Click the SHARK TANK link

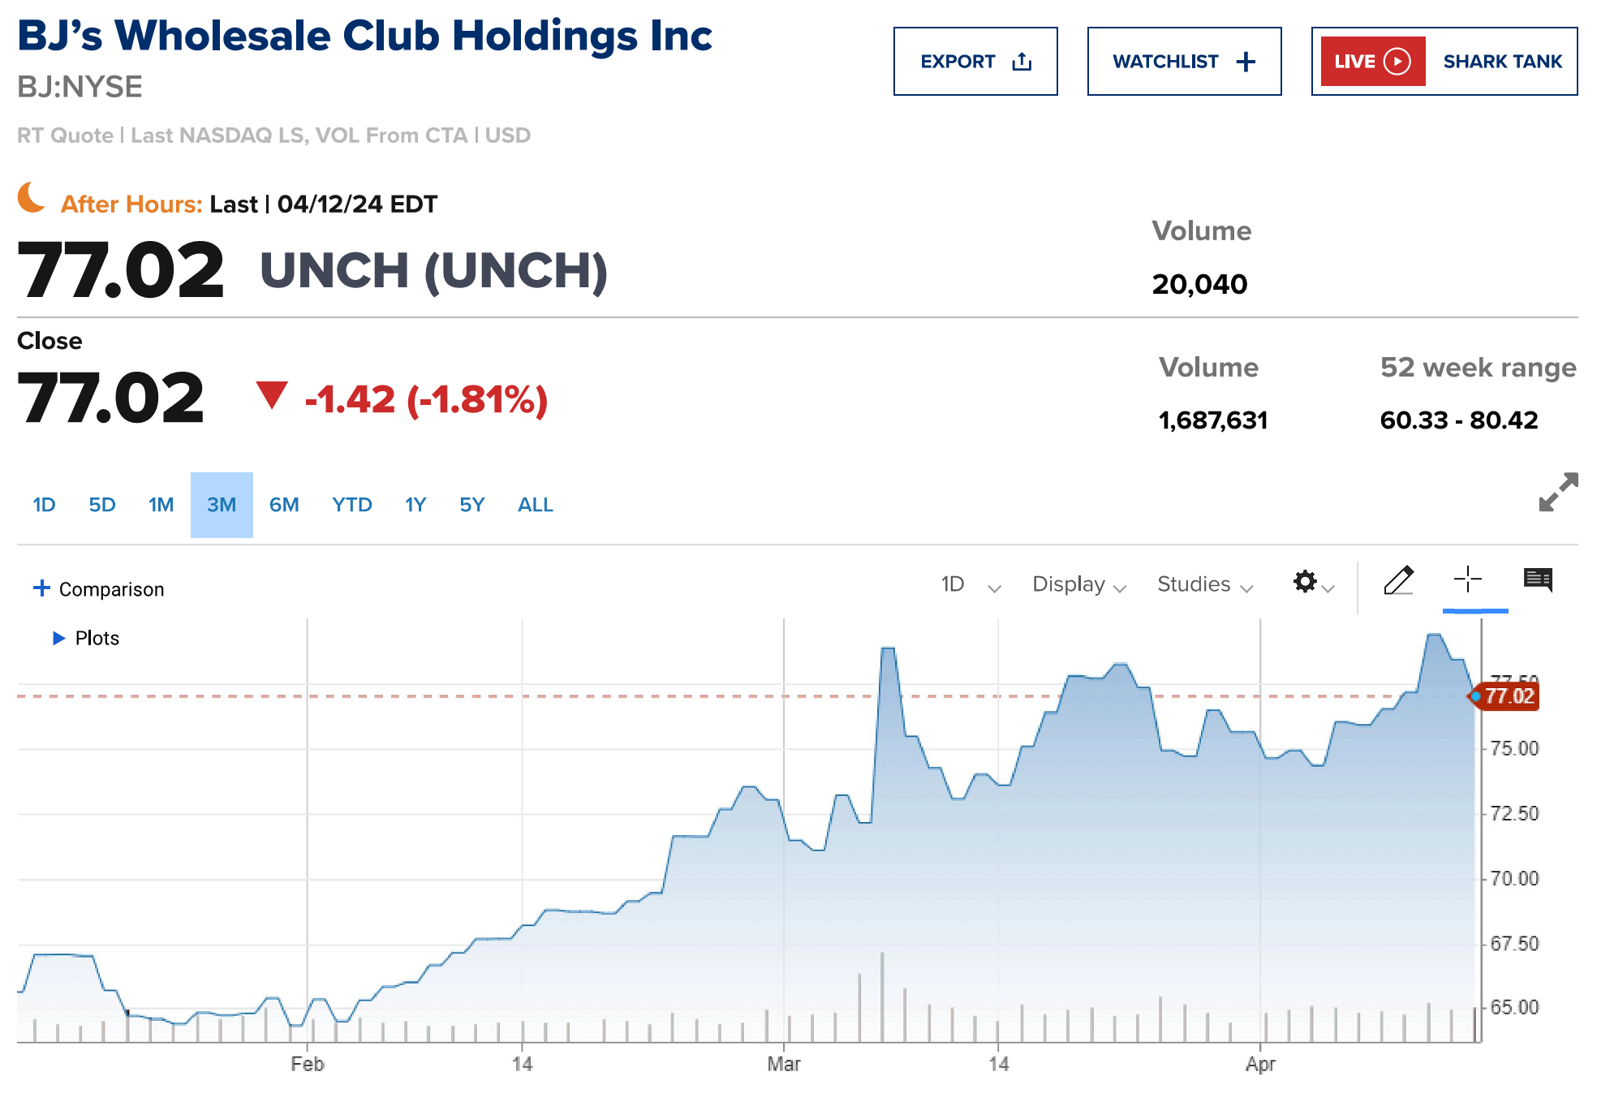click(x=1502, y=62)
